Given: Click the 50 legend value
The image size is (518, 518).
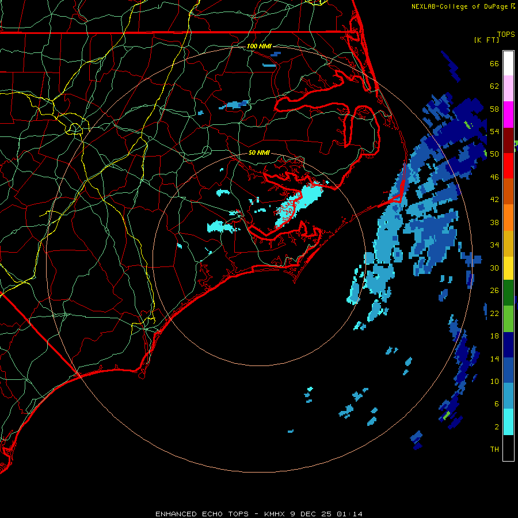Looking at the screenshot, I should click(x=494, y=154).
